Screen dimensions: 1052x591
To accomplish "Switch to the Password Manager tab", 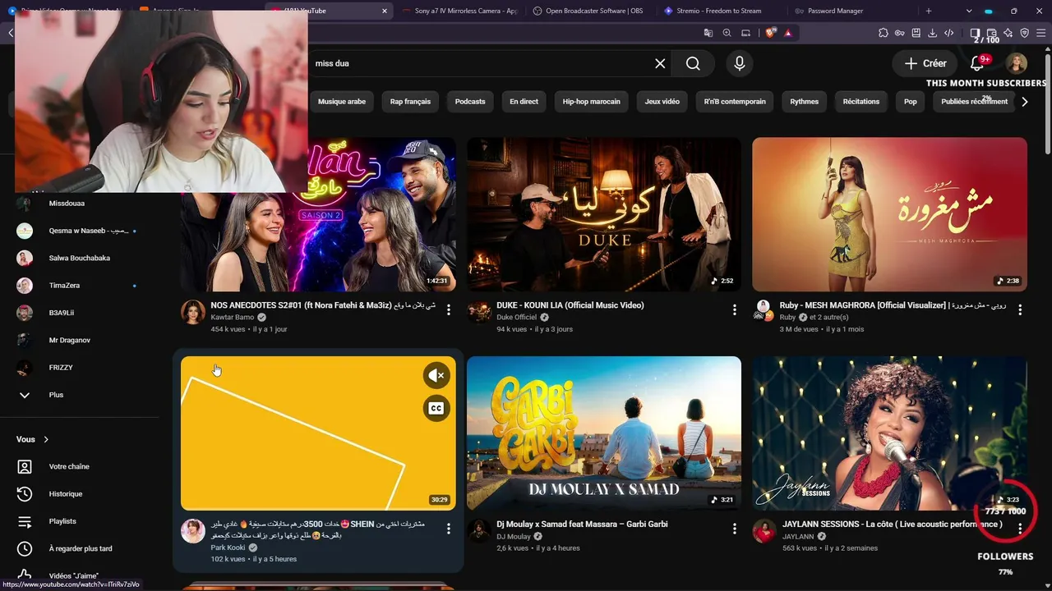I will point(851,11).
